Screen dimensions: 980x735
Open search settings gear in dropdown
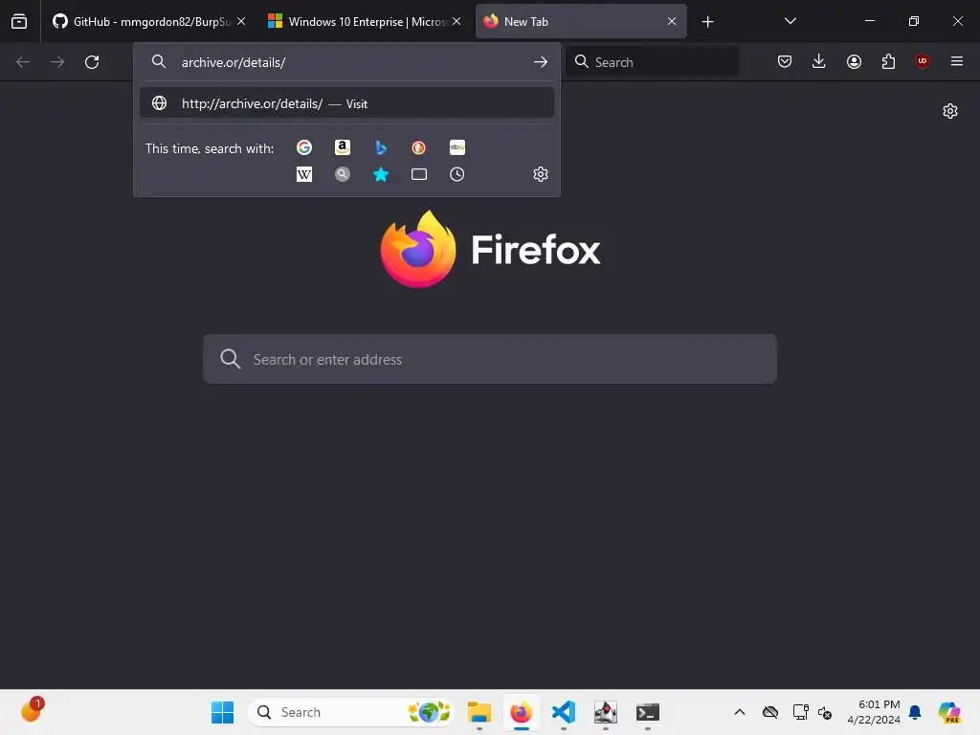click(541, 174)
